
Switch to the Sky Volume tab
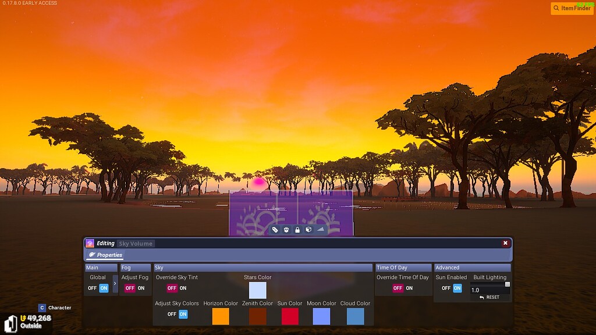(x=135, y=243)
